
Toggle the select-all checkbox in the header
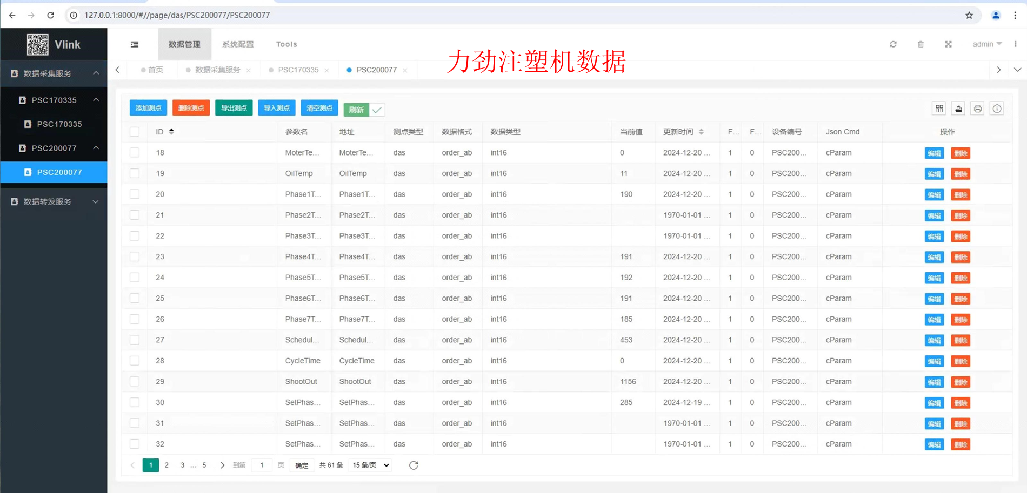tap(135, 131)
